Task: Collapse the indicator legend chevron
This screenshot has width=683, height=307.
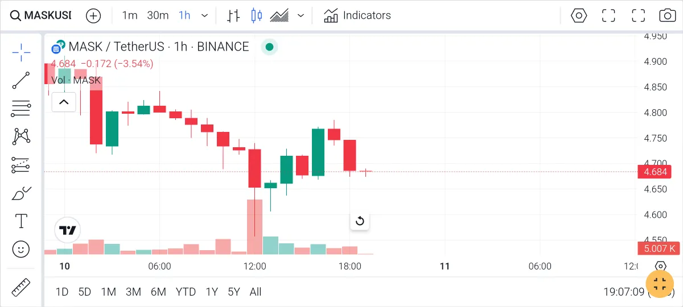Action: pos(64,102)
